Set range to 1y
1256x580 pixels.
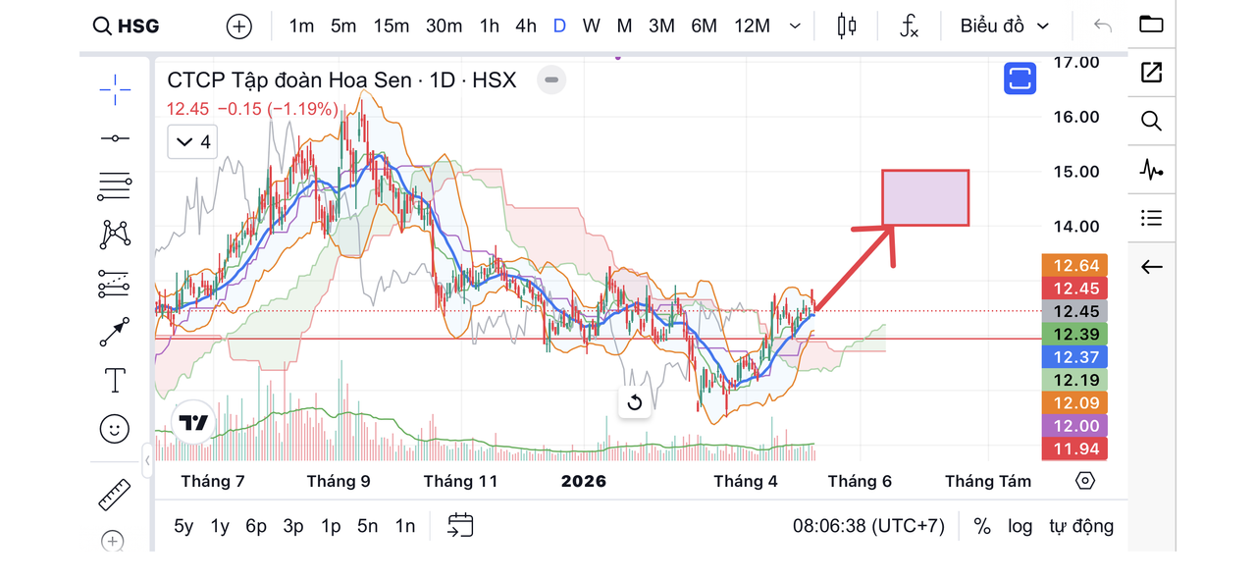220,526
